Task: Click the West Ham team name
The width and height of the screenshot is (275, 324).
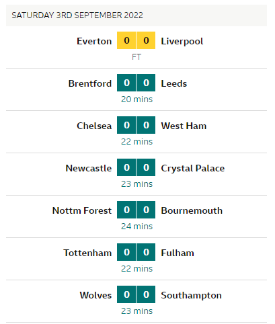Action: click(184, 126)
